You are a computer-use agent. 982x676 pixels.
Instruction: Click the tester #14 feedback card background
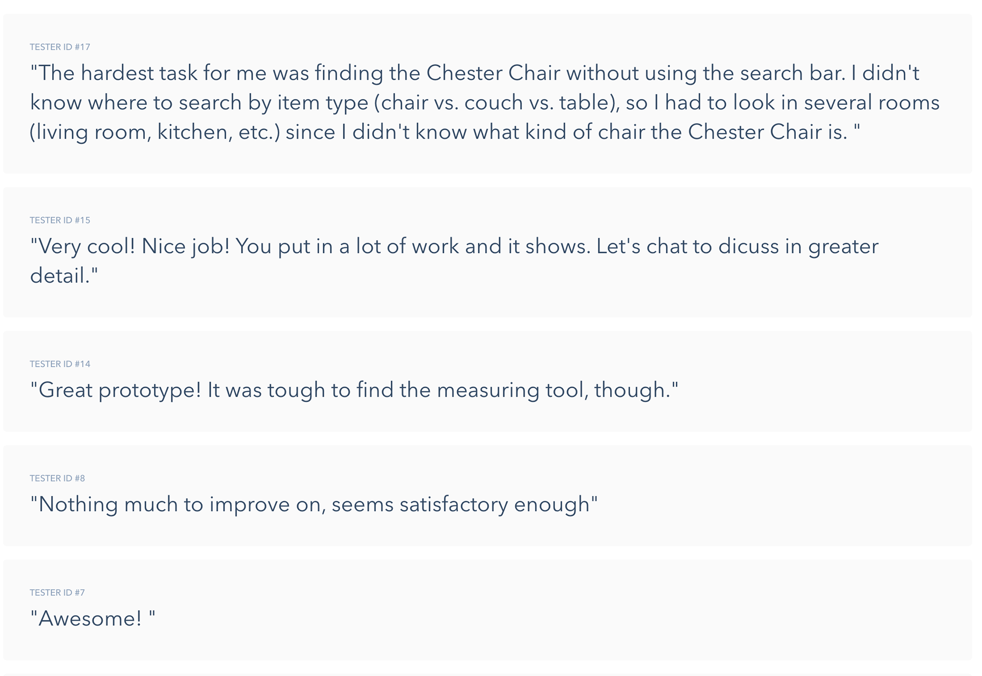click(x=487, y=382)
